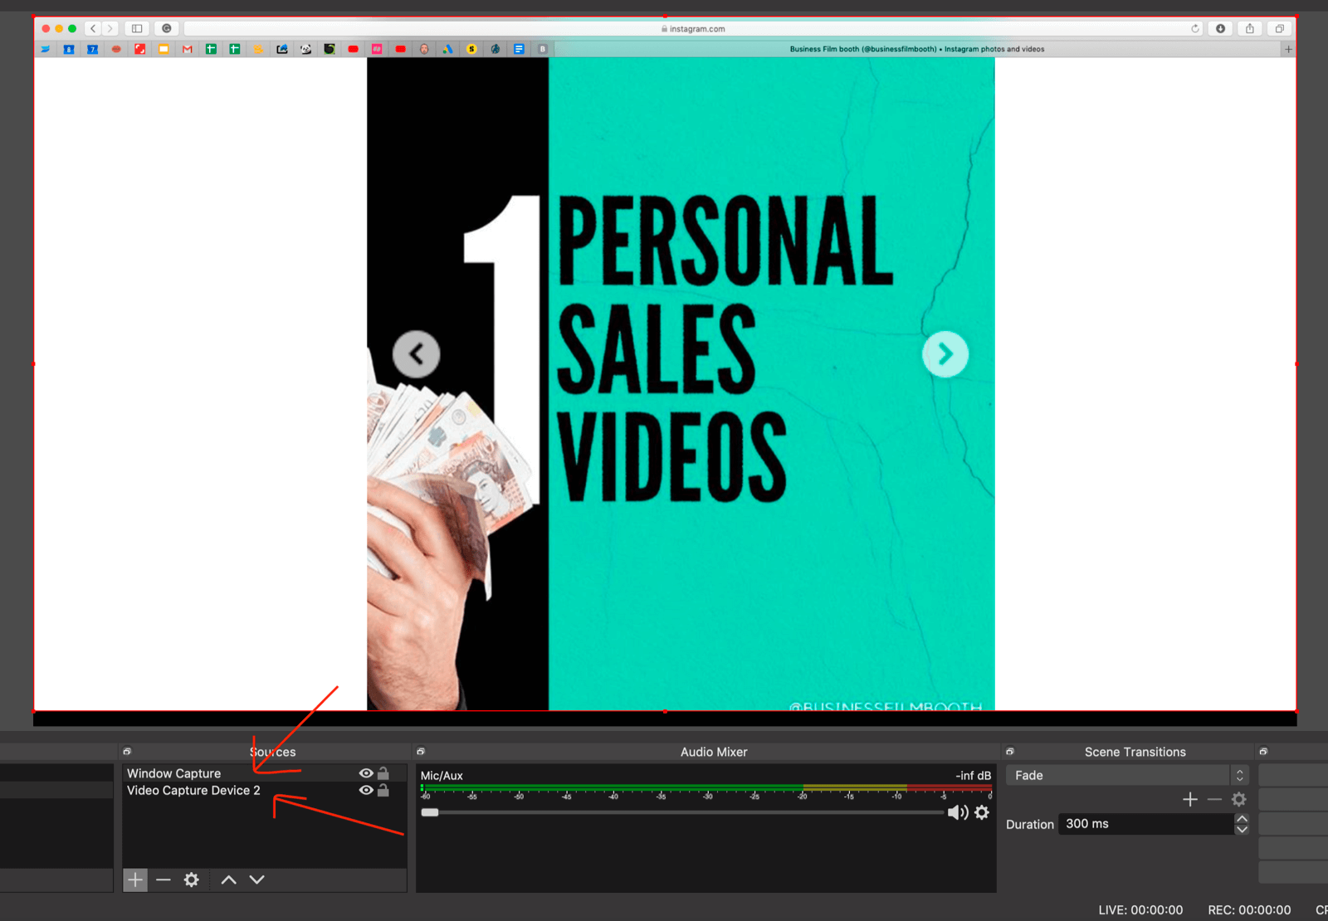Select Video Capture Device 2 source row
The width and height of the screenshot is (1328, 921).
pos(264,791)
